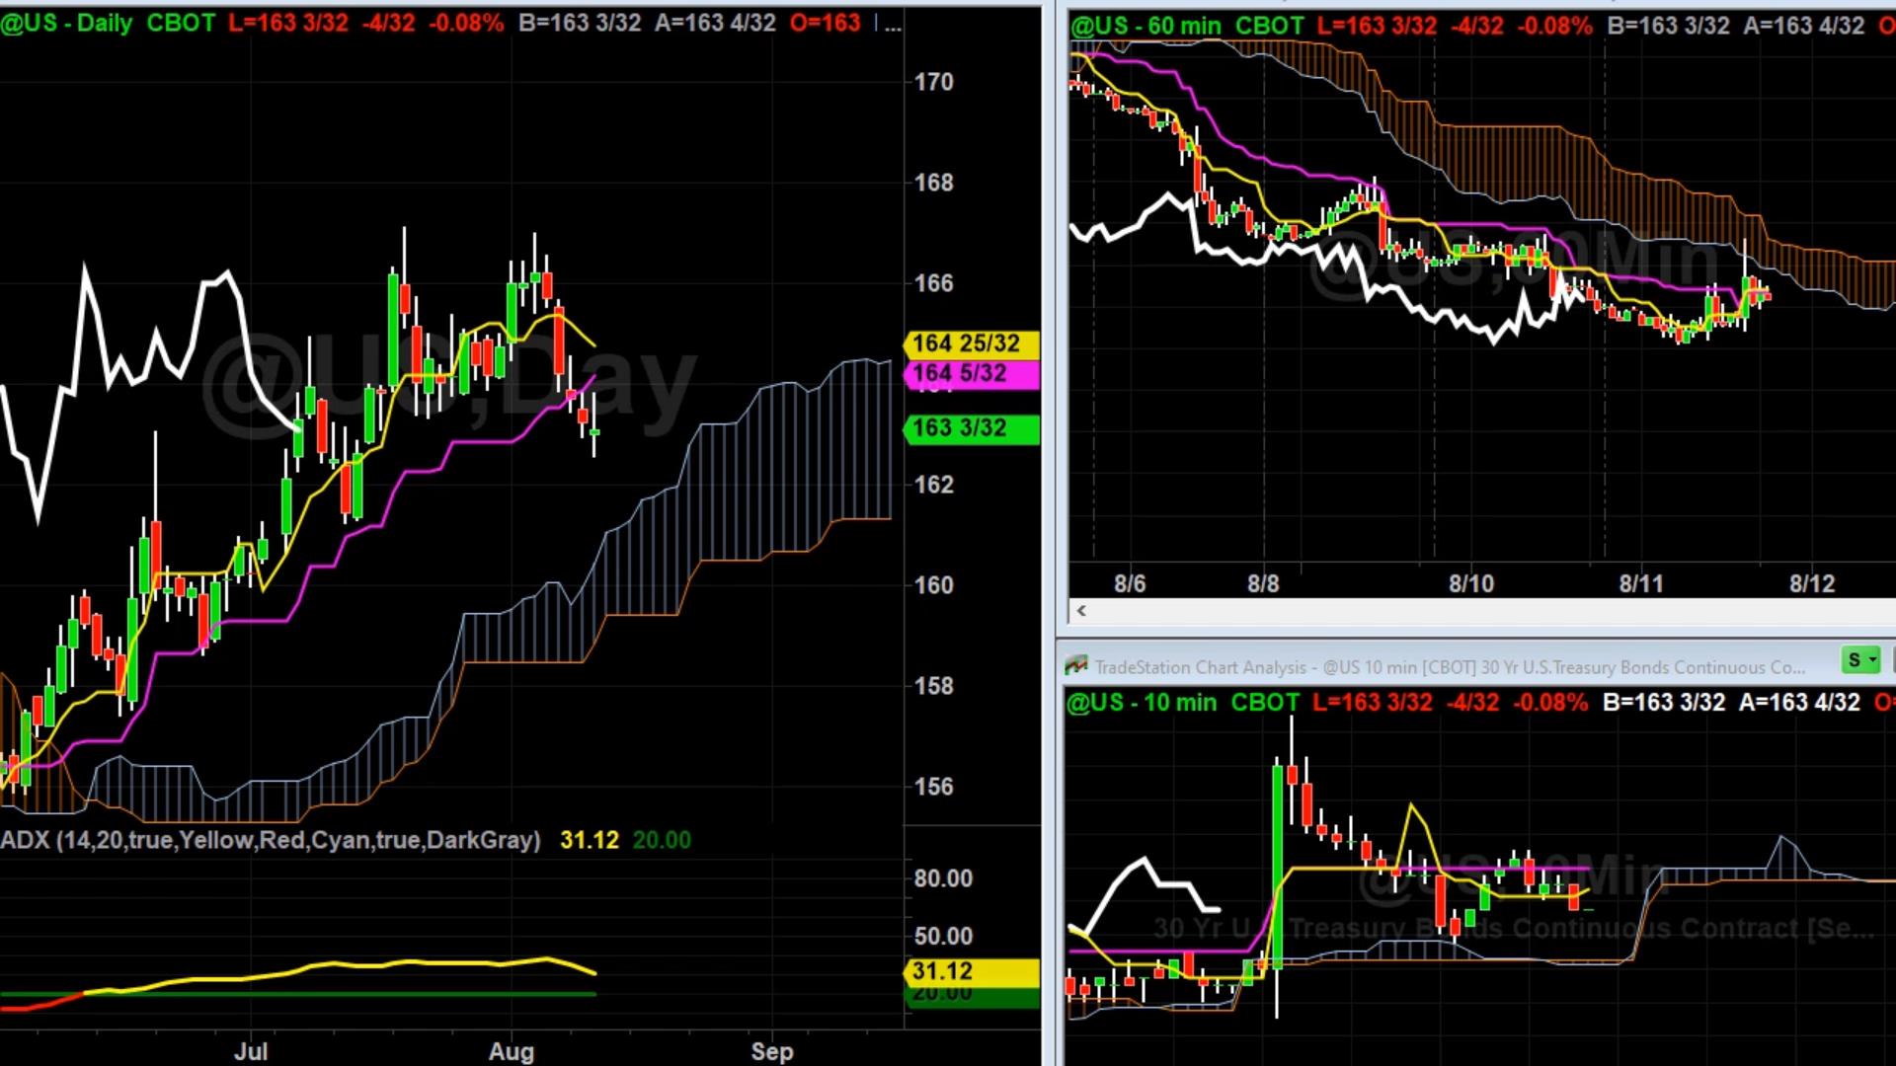This screenshot has height=1066, width=1896.
Task: Click L=163 3/32 in the 60 min status line
Action: tap(1378, 26)
